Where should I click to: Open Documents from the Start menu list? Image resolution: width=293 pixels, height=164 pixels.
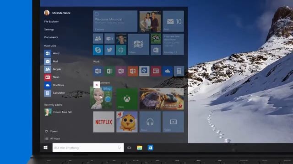point(51,37)
